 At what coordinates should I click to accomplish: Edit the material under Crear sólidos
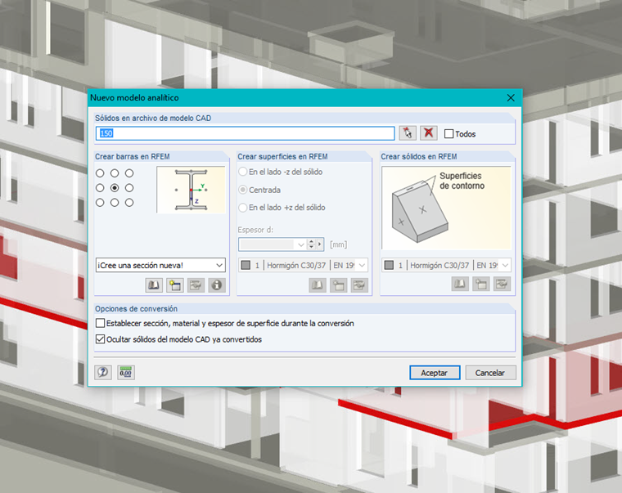(x=503, y=284)
